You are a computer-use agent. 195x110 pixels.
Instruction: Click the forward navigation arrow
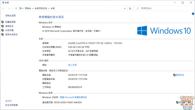(x=9, y=8)
